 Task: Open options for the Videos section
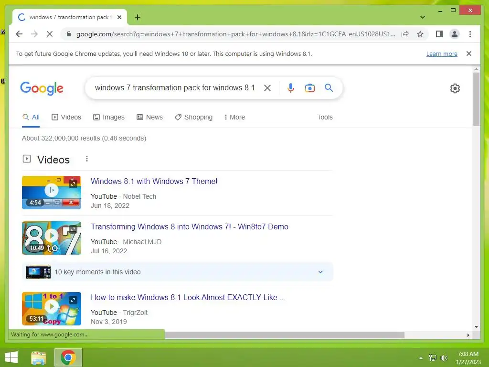tap(87, 159)
